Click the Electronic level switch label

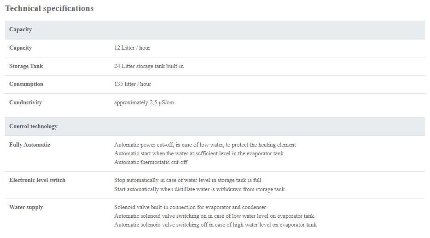[37, 180]
